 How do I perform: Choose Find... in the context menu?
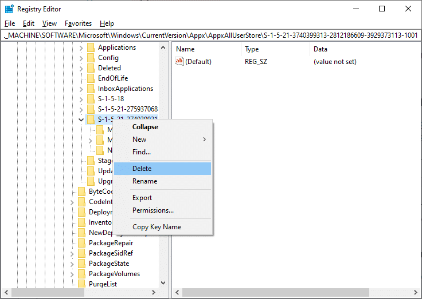pos(163,152)
